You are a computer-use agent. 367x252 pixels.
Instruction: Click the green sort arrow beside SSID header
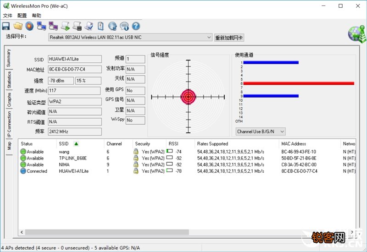pos(76,144)
